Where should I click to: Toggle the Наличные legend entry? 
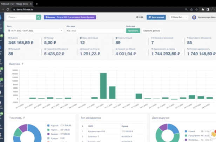pos(54,129)
